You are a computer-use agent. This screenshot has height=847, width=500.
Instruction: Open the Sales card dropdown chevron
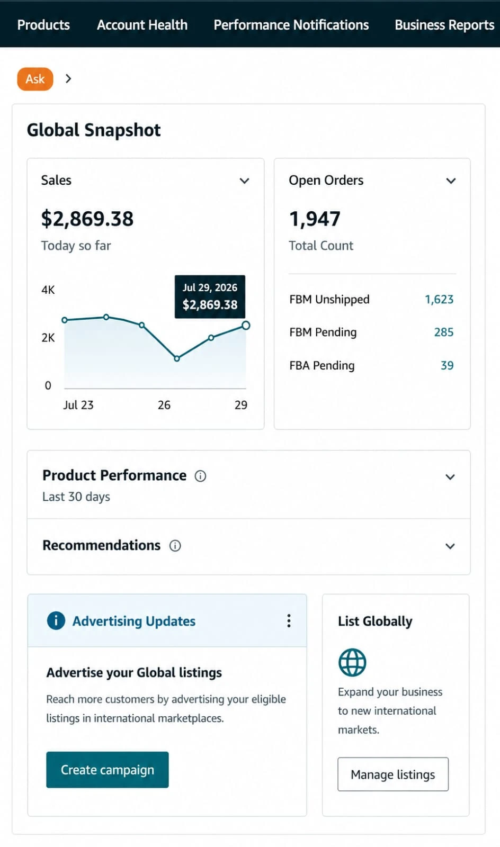(244, 181)
